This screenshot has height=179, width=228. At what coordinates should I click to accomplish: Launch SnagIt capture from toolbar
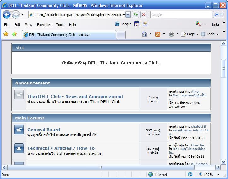(x=123, y=24)
